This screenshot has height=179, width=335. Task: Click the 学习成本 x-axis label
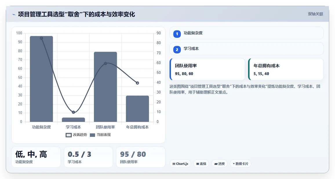[x=74, y=127]
